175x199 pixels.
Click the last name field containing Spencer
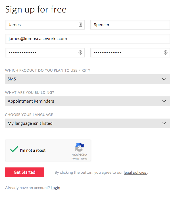130,25
